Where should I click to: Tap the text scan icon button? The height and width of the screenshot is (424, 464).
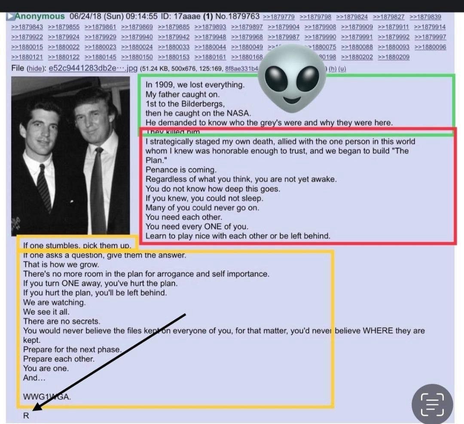432,404
